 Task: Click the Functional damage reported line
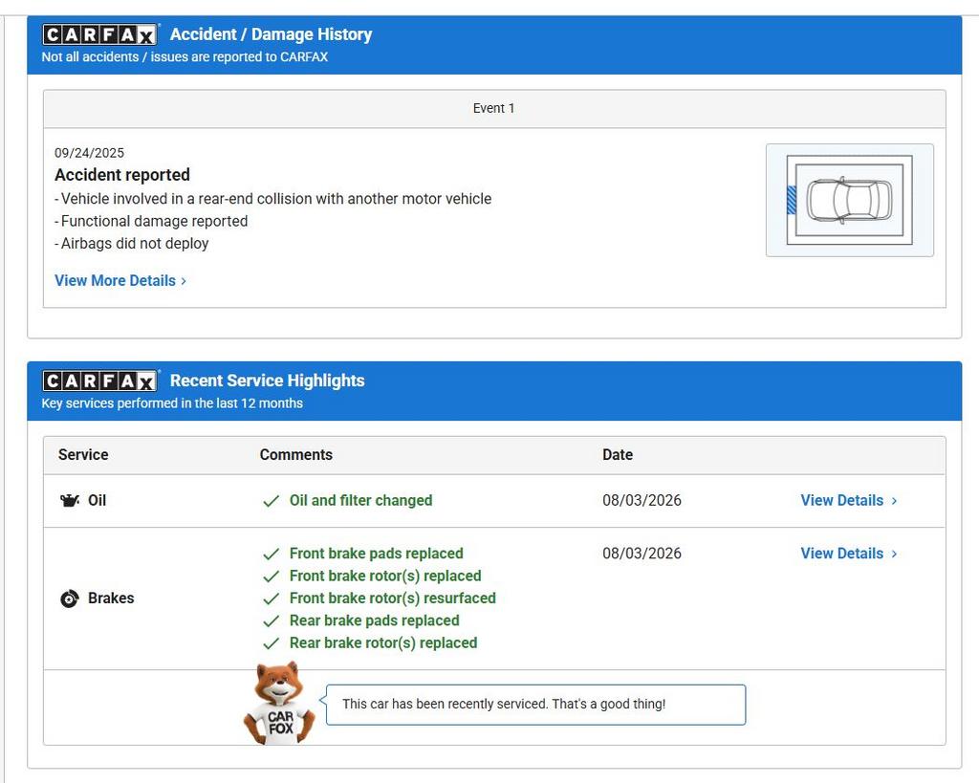pos(151,221)
